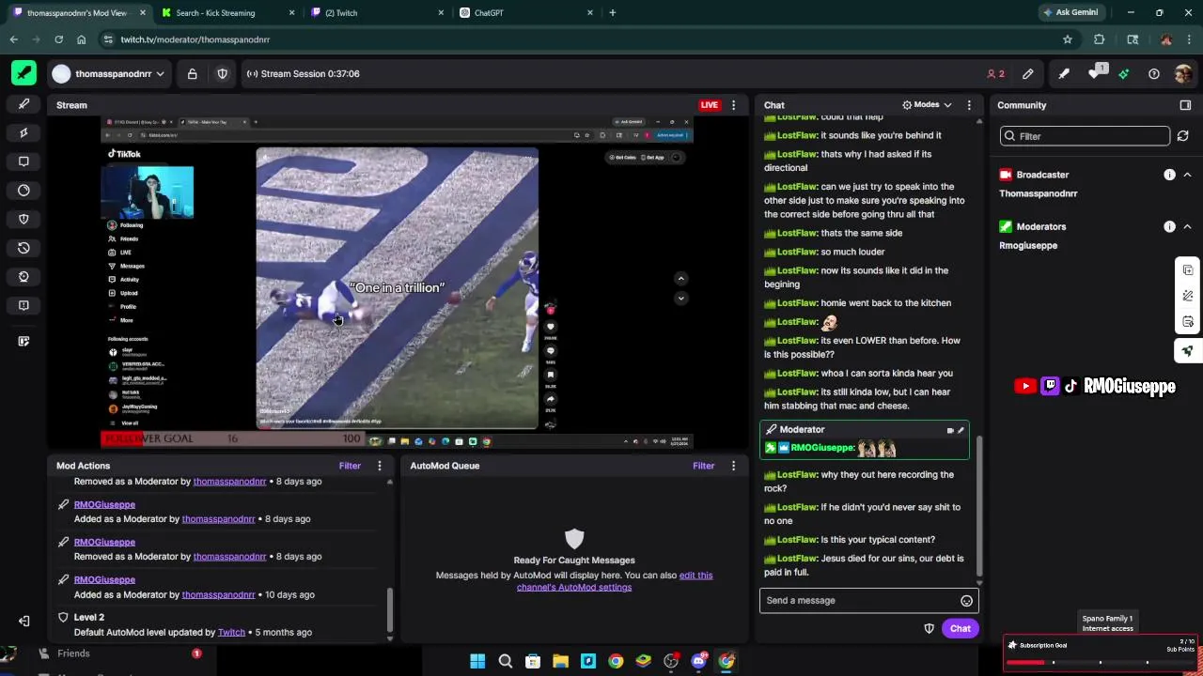Click the exit Mod View icon at bottom left

(x=23, y=621)
